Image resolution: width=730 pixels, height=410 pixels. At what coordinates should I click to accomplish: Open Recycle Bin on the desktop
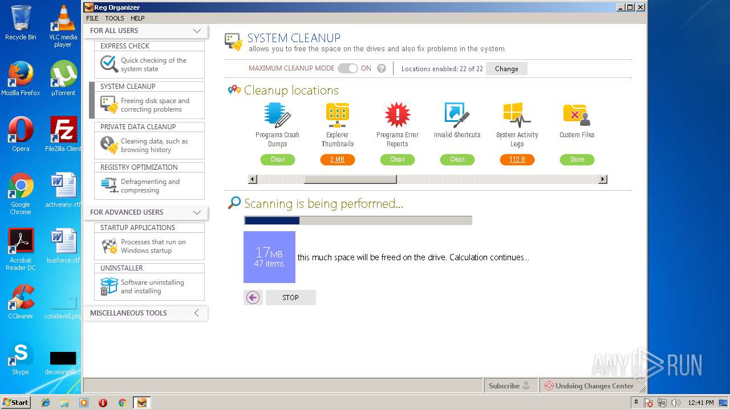tap(21, 23)
